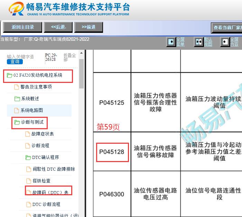This screenshot has height=217, width=242.
Task: Click page icon beside DTC 诊断流程
Action: 29,205
